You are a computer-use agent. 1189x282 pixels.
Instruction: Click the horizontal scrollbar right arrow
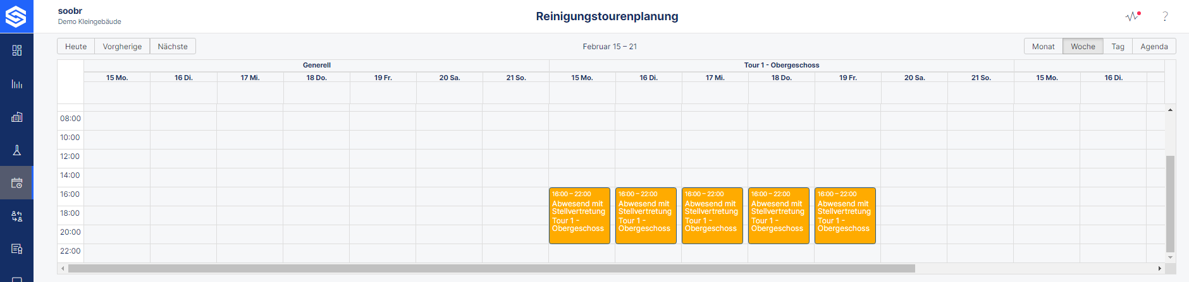[x=1160, y=268]
